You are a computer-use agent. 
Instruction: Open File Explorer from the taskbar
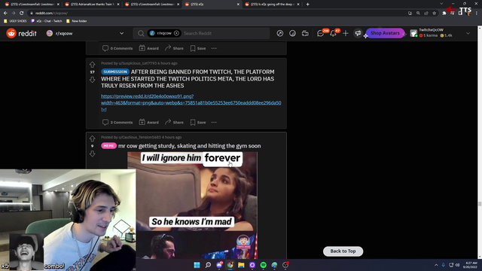coord(241,265)
